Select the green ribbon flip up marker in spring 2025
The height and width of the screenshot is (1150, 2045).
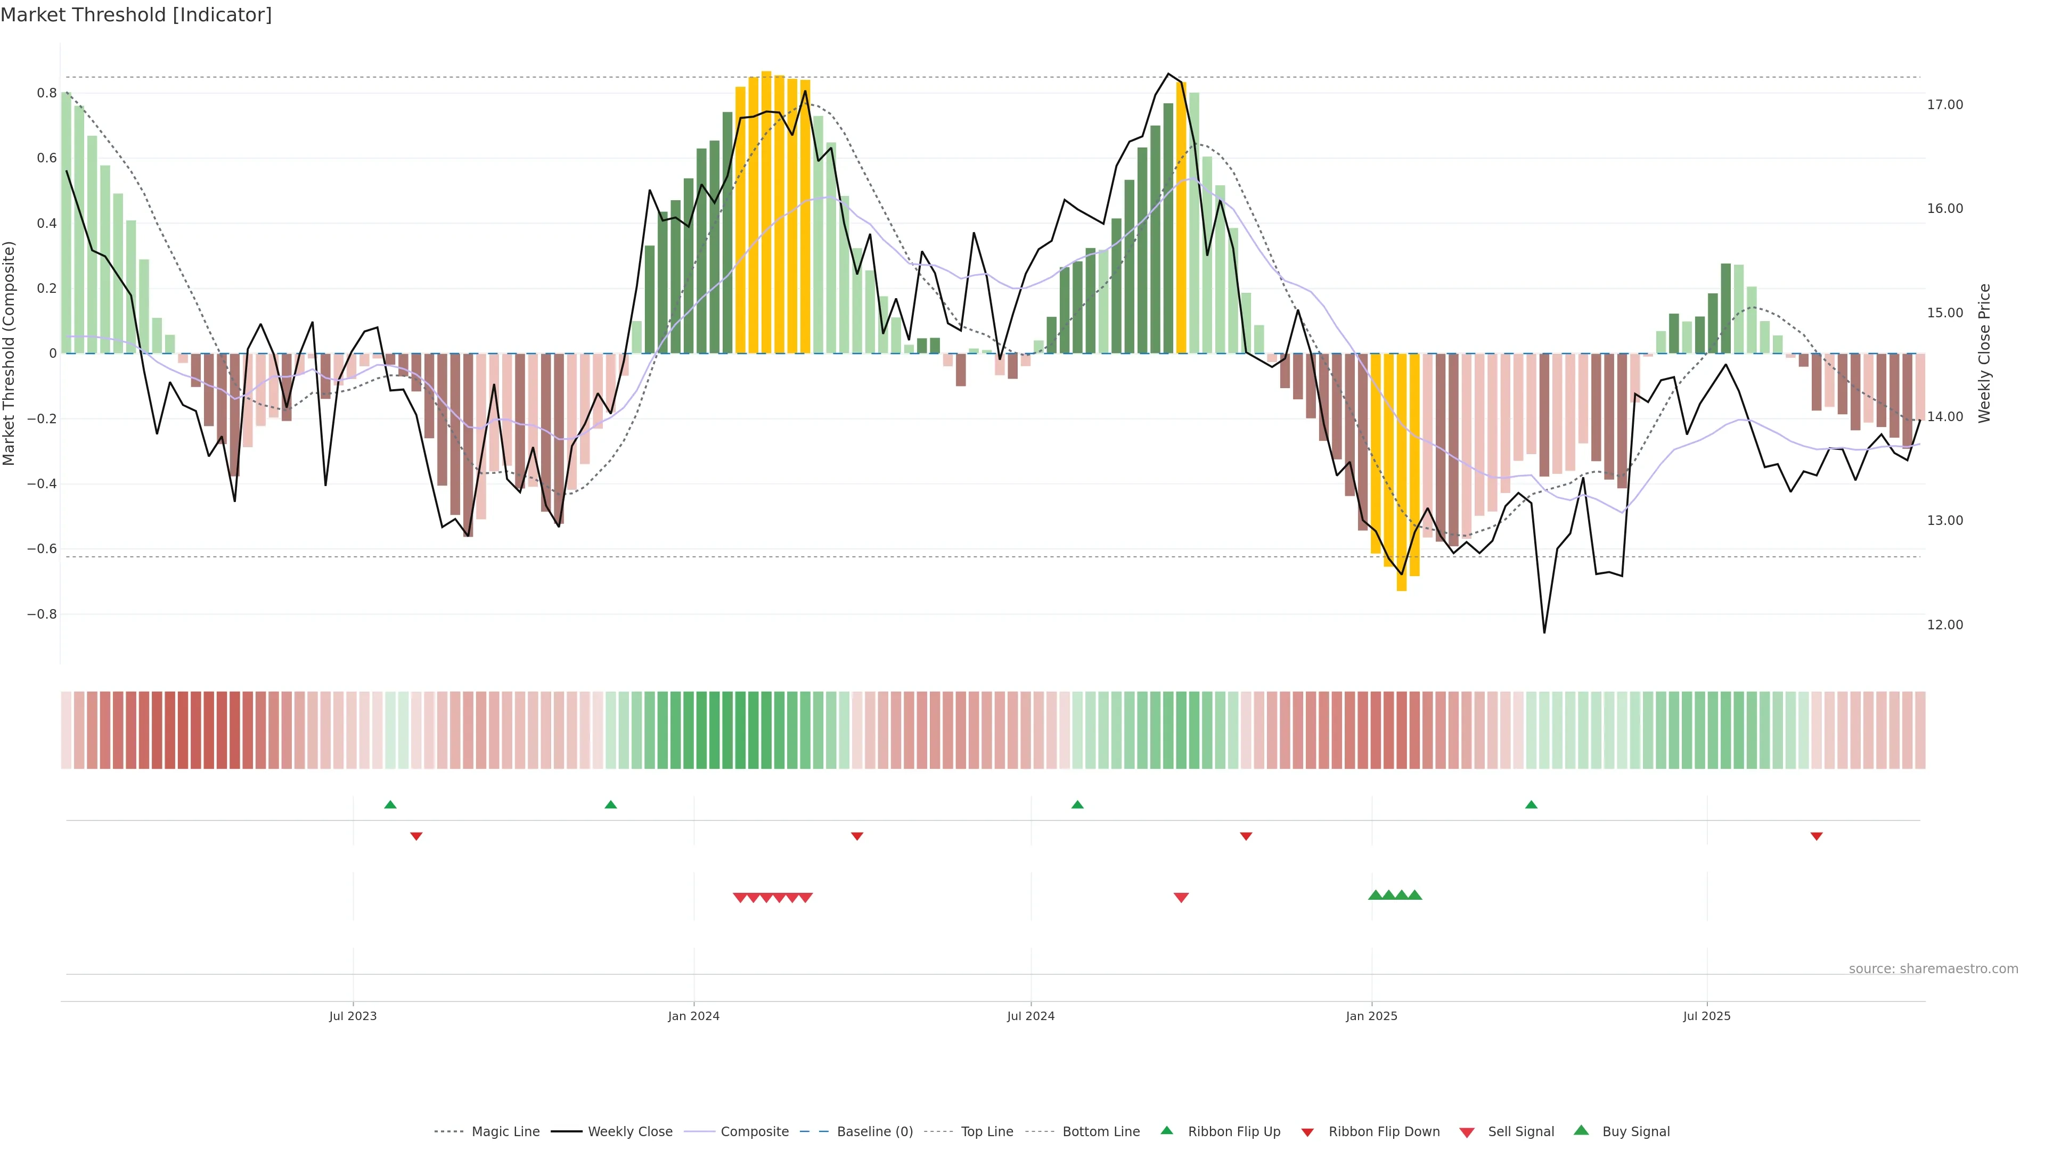coord(1531,805)
